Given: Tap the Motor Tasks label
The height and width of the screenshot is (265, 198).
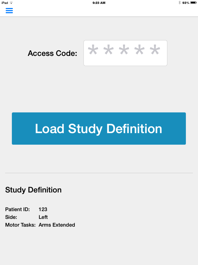Looking at the screenshot, I should [20, 225].
